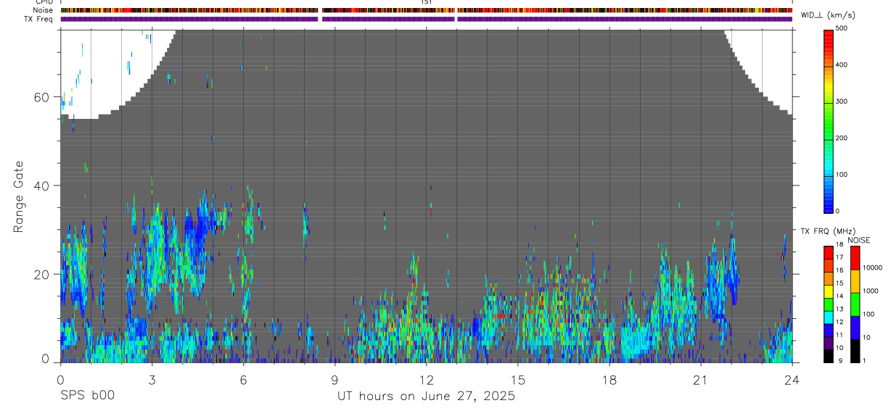Click the "UT hours on June 27, 2025" axis title
This screenshot has height=411, width=891.
(x=426, y=396)
